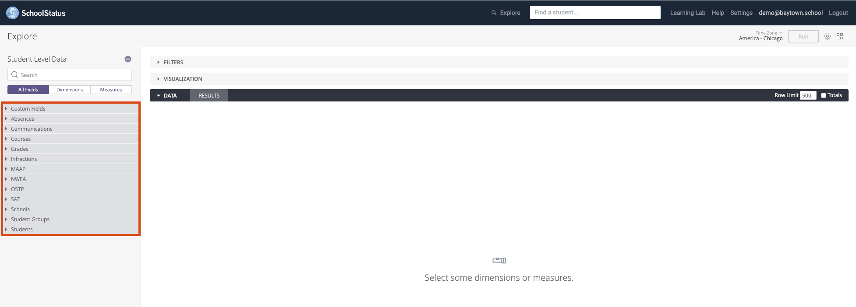Click the field Search input box

click(x=70, y=75)
